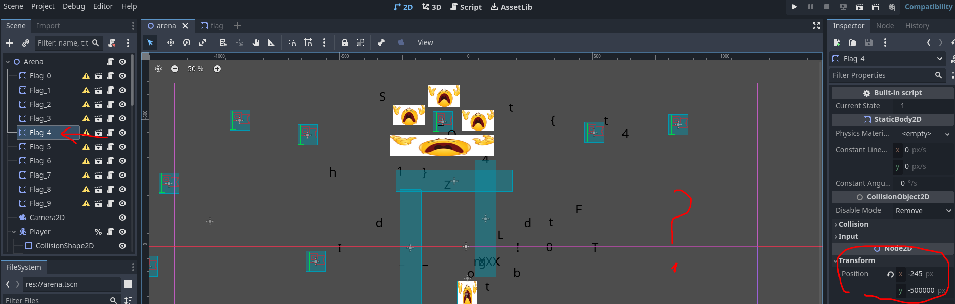The height and width of the screenshot is (304, 955).
Task: Open the View menu in viewport toolbar
Action: pos(425,42)
